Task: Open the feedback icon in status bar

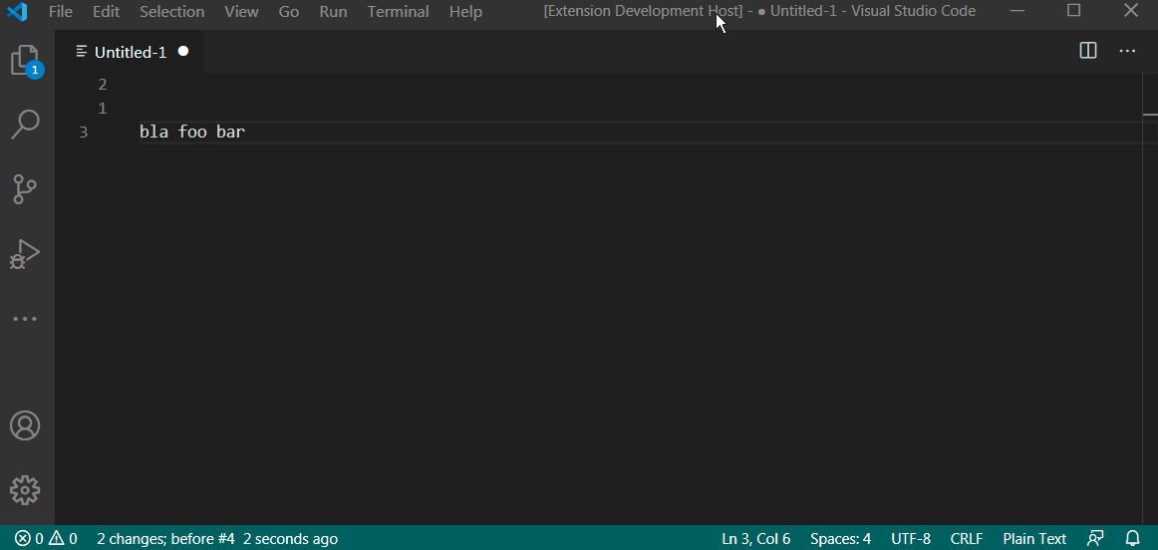Action: tap(1096, 539)
